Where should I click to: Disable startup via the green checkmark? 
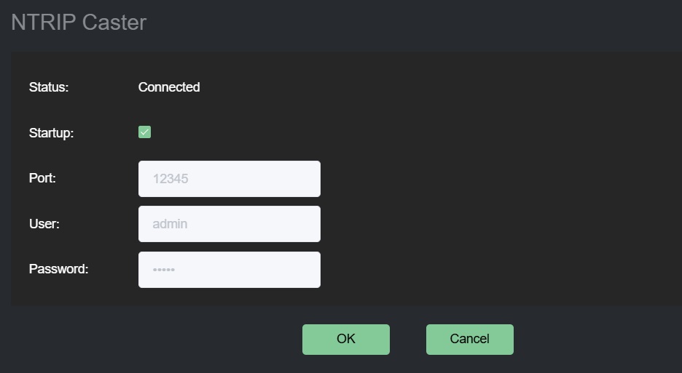(144, 132)
